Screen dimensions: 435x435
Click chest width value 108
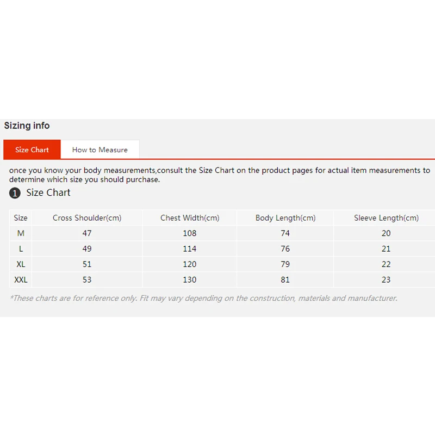click(190, 233)
